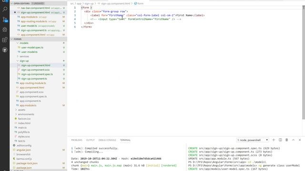
Task: Switch to the DEBUG CONSOLE tab
Action: 107,140
